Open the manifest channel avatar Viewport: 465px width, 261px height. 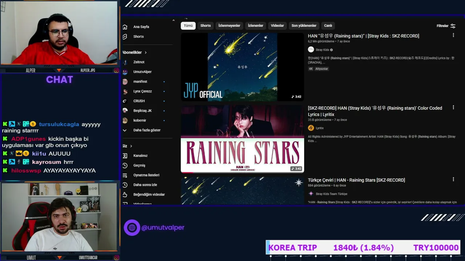(125, 82)
